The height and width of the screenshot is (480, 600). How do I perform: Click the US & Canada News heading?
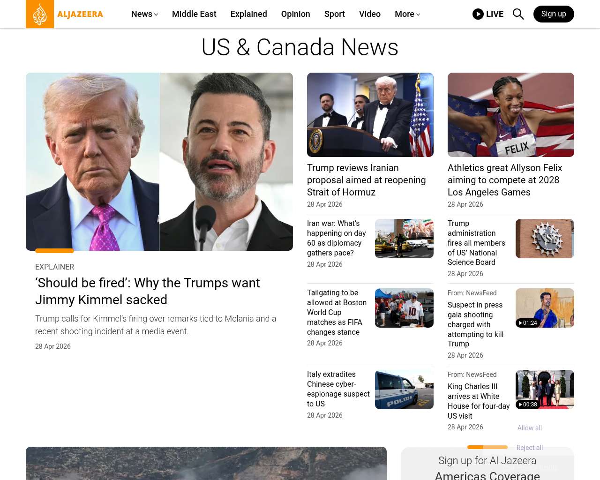click(300, 47)
